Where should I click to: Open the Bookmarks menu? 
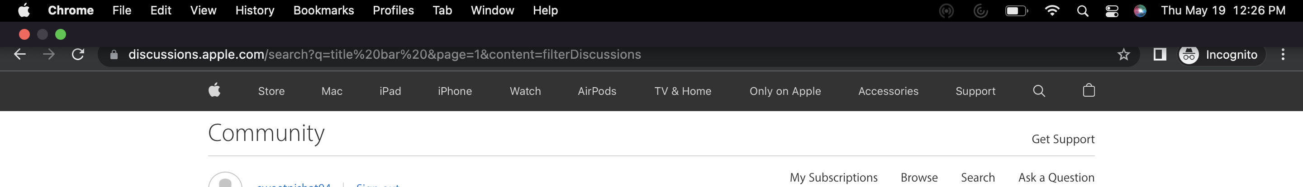coord(323,10)
